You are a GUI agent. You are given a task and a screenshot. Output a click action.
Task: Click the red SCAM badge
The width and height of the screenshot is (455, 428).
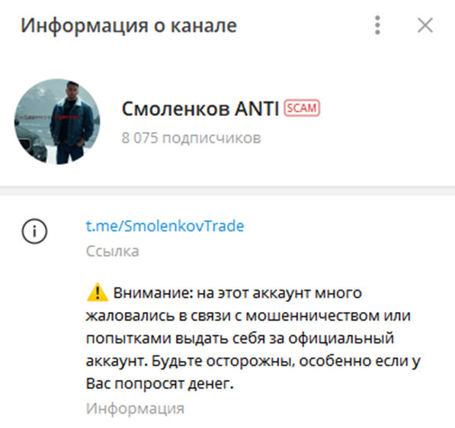pyautogui.click(x=302, y=108)
